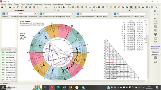Click the linked-nodes circle icon in right sidebar

coord(155,38)
